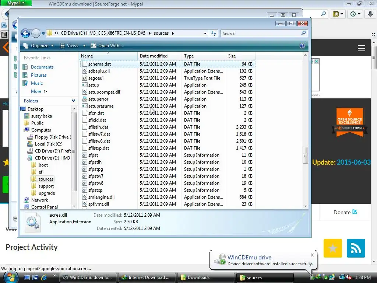
Task: Select efi folder in tree
Action: [x=41, y=172]
